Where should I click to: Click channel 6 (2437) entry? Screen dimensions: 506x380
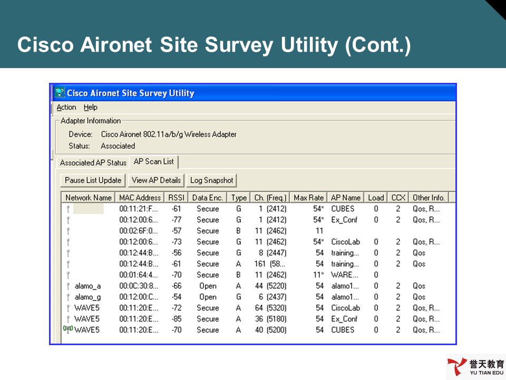point(273,297)
